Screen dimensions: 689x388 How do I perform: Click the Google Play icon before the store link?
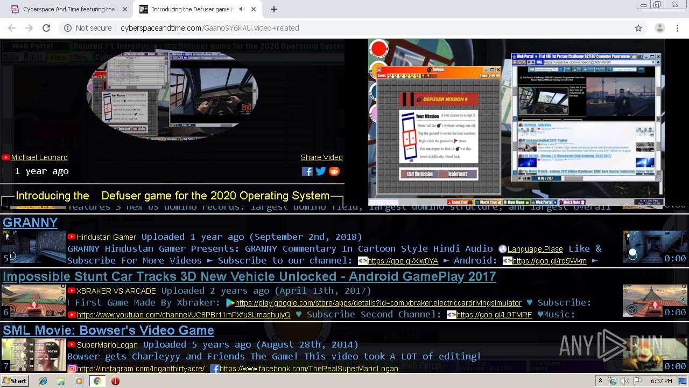click(230, 303)
